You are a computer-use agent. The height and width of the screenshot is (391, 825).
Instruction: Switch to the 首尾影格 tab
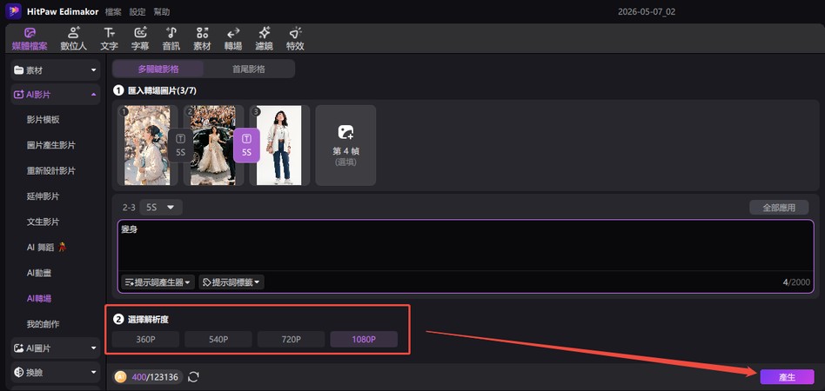[249, 69]
